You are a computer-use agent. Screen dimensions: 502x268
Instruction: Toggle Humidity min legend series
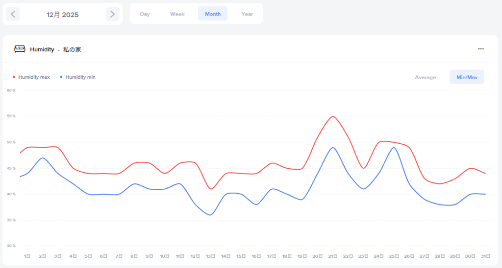point(80,77)
